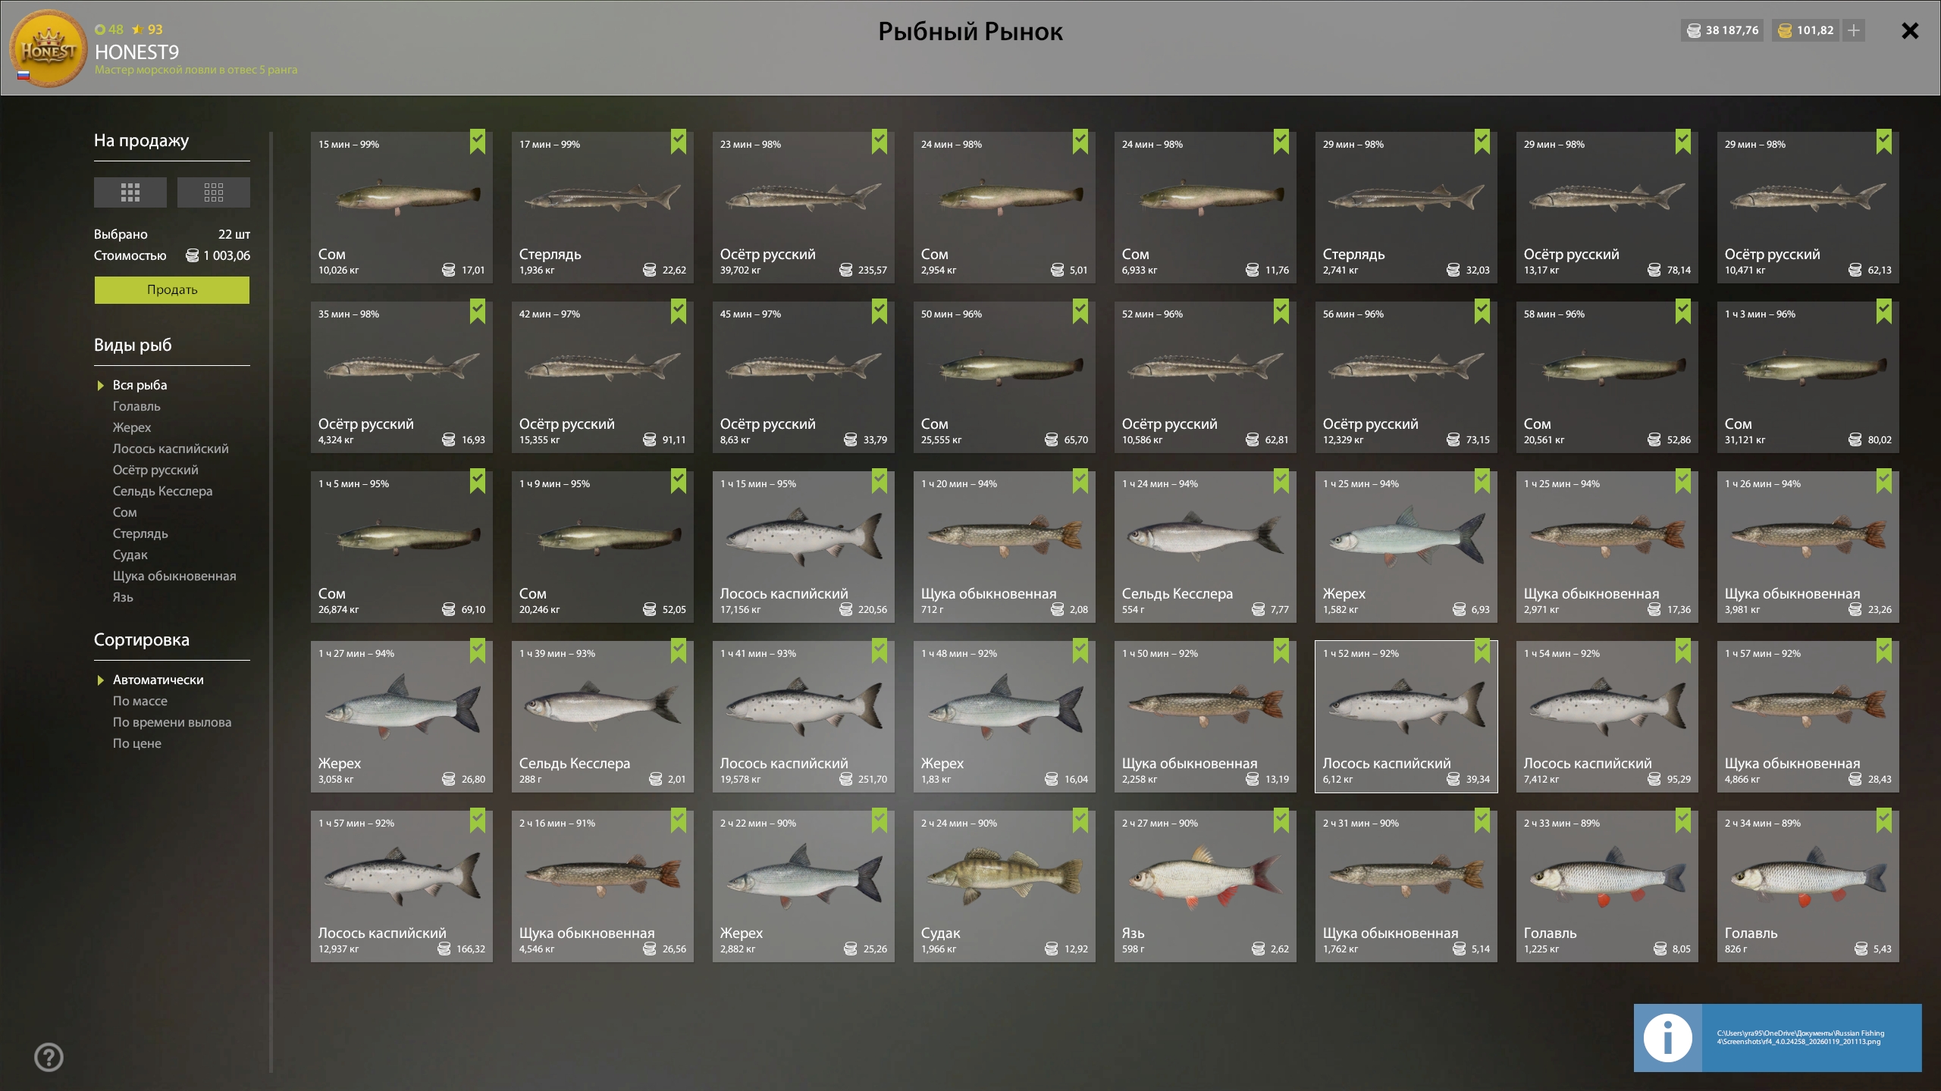This screenshot has width=1941, height=1091.
Task: Click the HONEST player avatar badge
Action: tap(48, 48)
